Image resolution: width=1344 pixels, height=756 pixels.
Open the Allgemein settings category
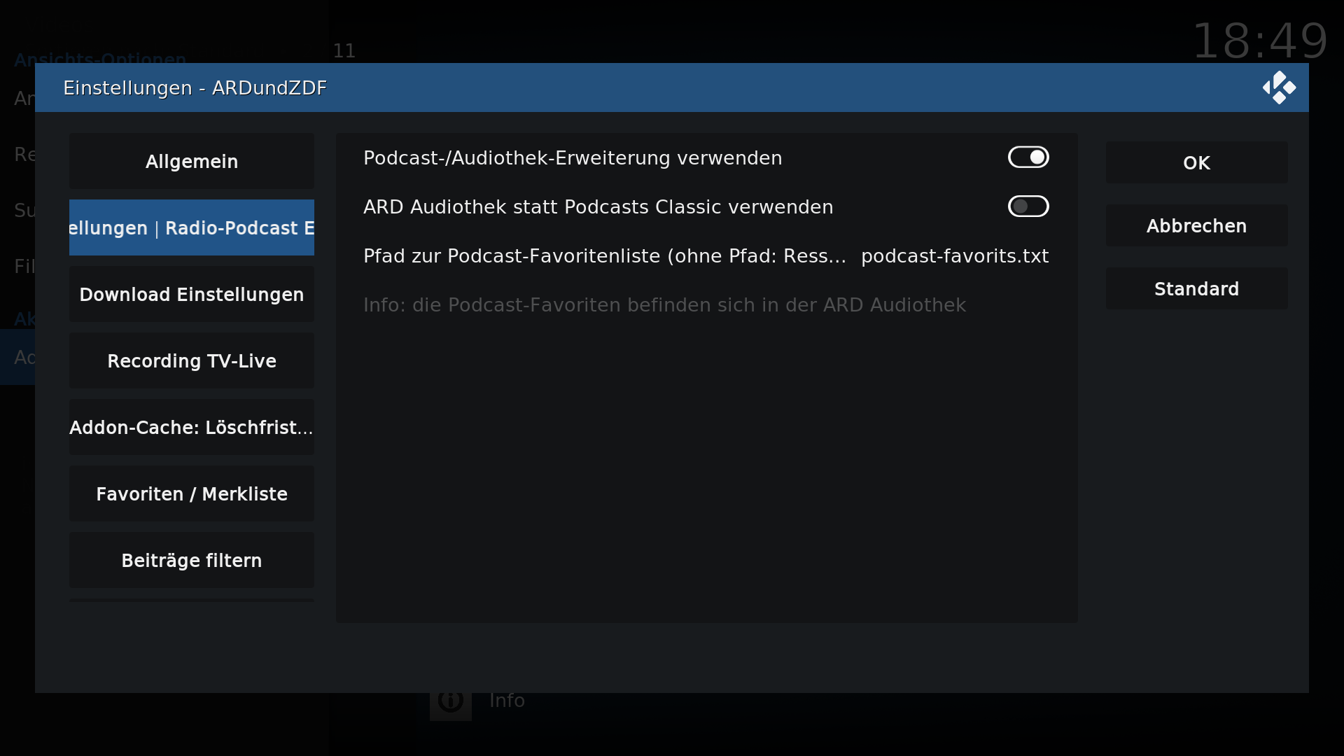[192, 162]
